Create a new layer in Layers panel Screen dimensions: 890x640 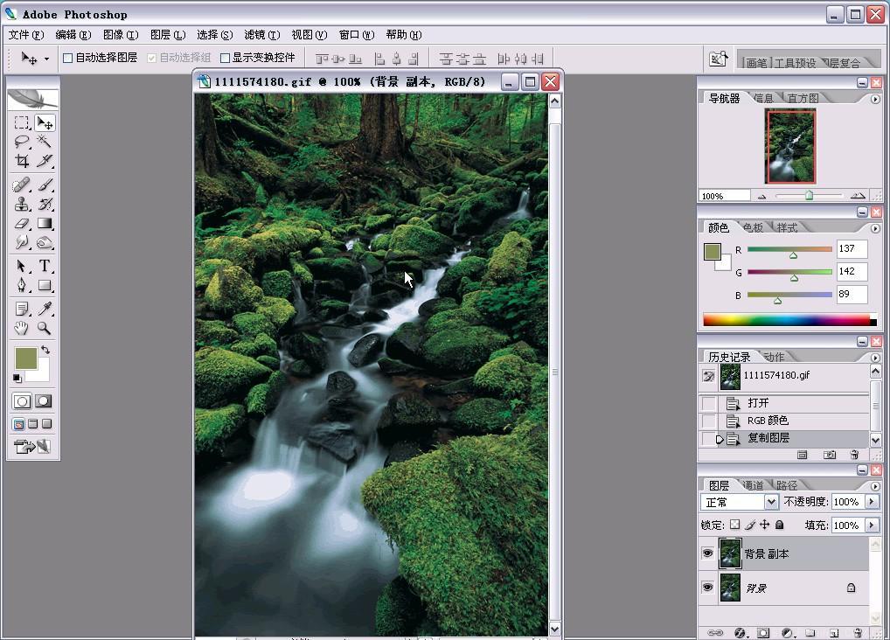point(834,633)
